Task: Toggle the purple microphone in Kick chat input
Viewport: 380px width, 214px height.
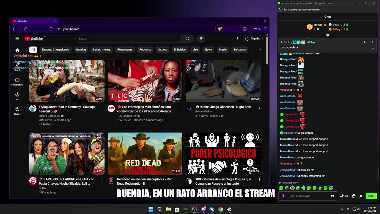Action: coord(284,196)
